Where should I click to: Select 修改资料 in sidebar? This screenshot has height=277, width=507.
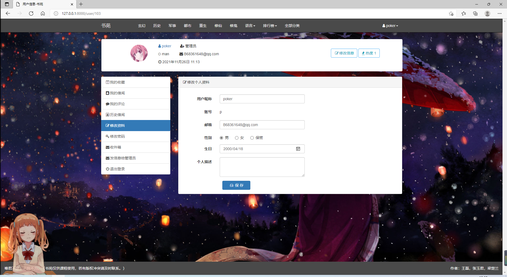136,126
